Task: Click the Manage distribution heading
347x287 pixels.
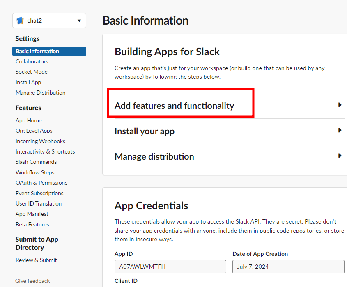Action: pyautogui.click(x=154, y=157)
